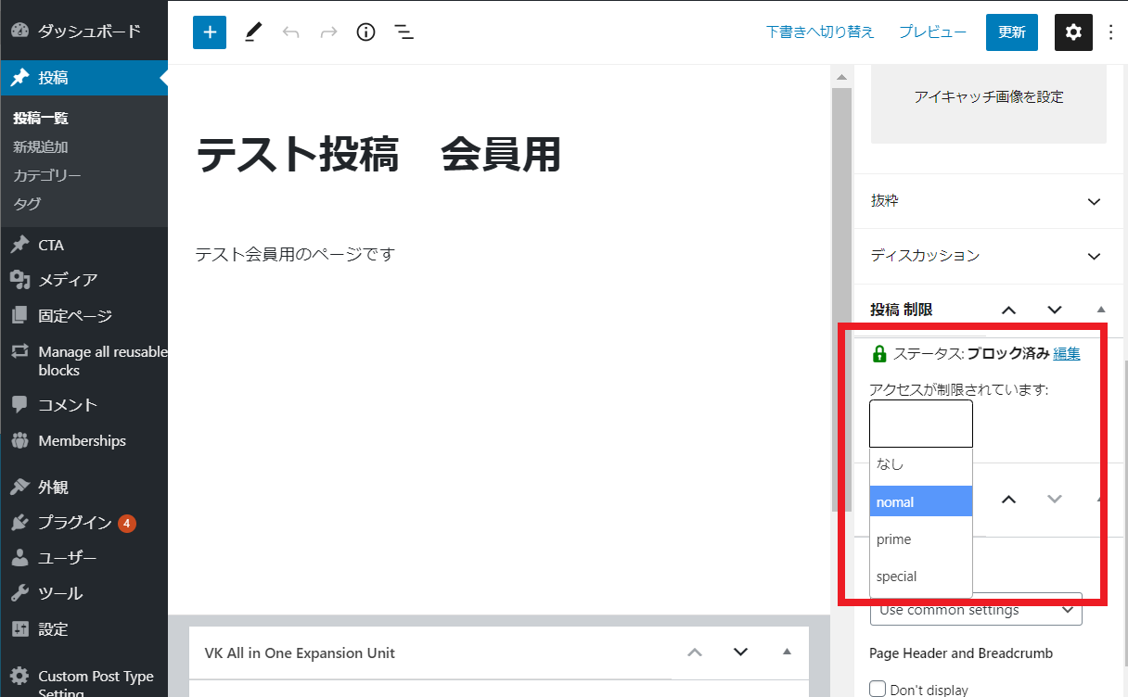Click the Users person icon
Viewport: 1128px width, 697px height.
[x=19, y=558]
